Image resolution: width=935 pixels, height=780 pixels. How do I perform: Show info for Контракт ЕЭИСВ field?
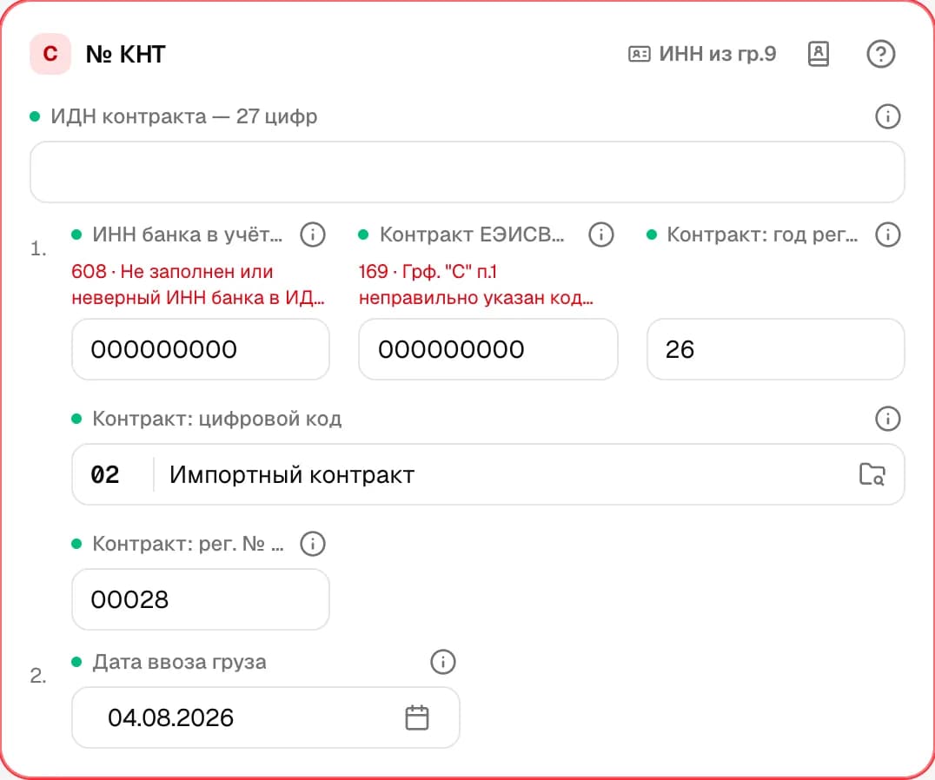pyautogui.click(x=601, y=235)
